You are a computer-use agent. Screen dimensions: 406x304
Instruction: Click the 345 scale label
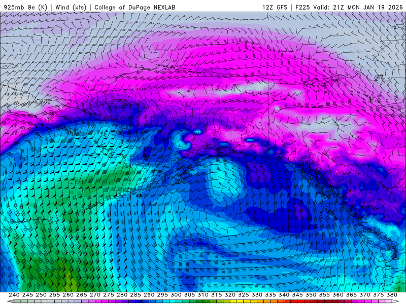297,295
